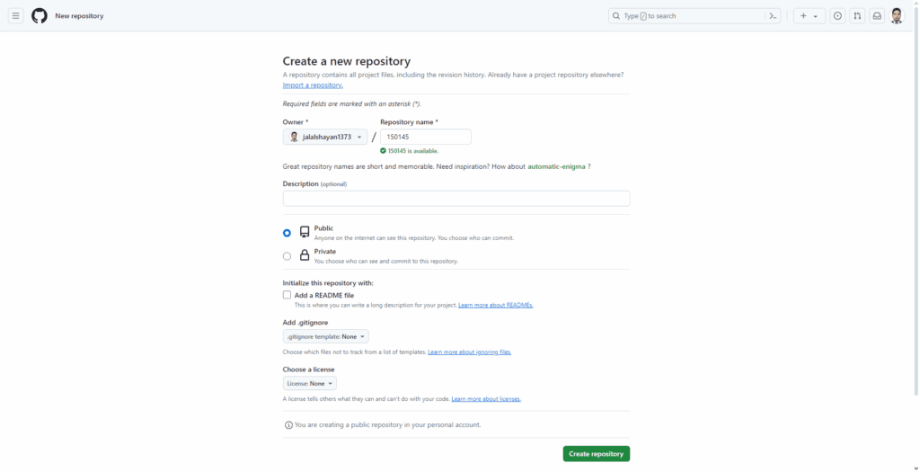The width and height of the screenshot is (920, 472).
Task: Click the GitHub logo icon
Action: pos(40,16)
